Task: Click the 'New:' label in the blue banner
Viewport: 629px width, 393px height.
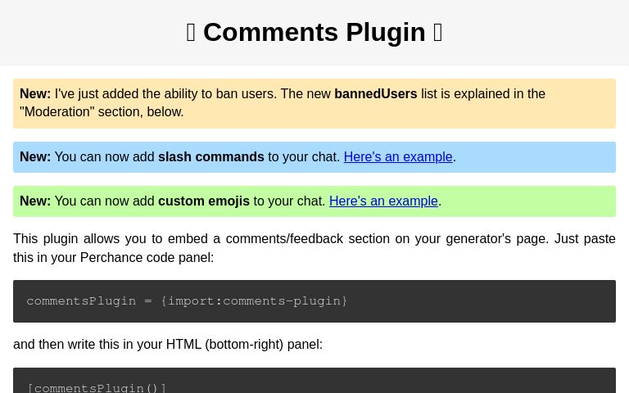Action: click(x=35, y=156)
